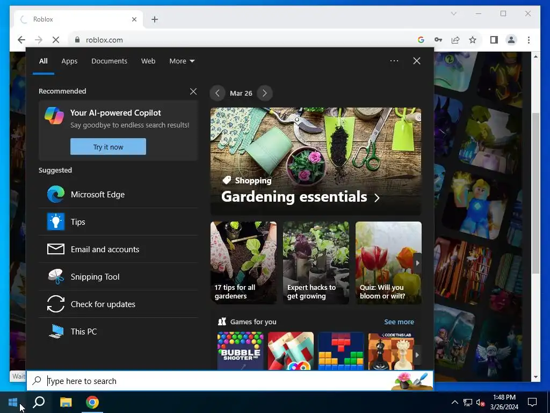Open the chess game tile
This screenshot has height=413, width=550.
point(391,351)
